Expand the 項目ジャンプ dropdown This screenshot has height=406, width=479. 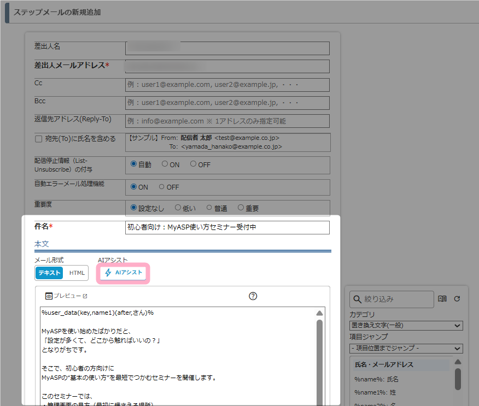(x=406, y=349)
